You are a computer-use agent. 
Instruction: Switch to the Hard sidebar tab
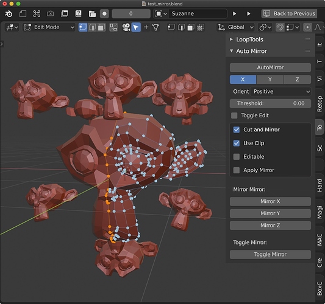point(320,185)
